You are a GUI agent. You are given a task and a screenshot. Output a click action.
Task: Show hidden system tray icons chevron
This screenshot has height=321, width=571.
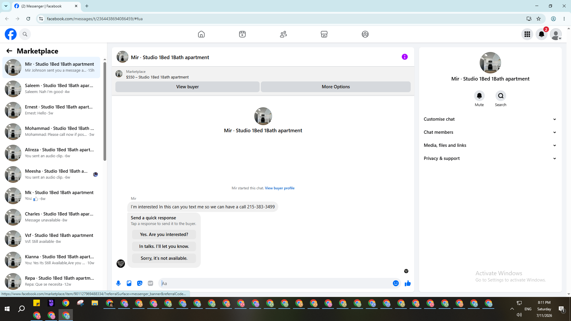[512, 309]
